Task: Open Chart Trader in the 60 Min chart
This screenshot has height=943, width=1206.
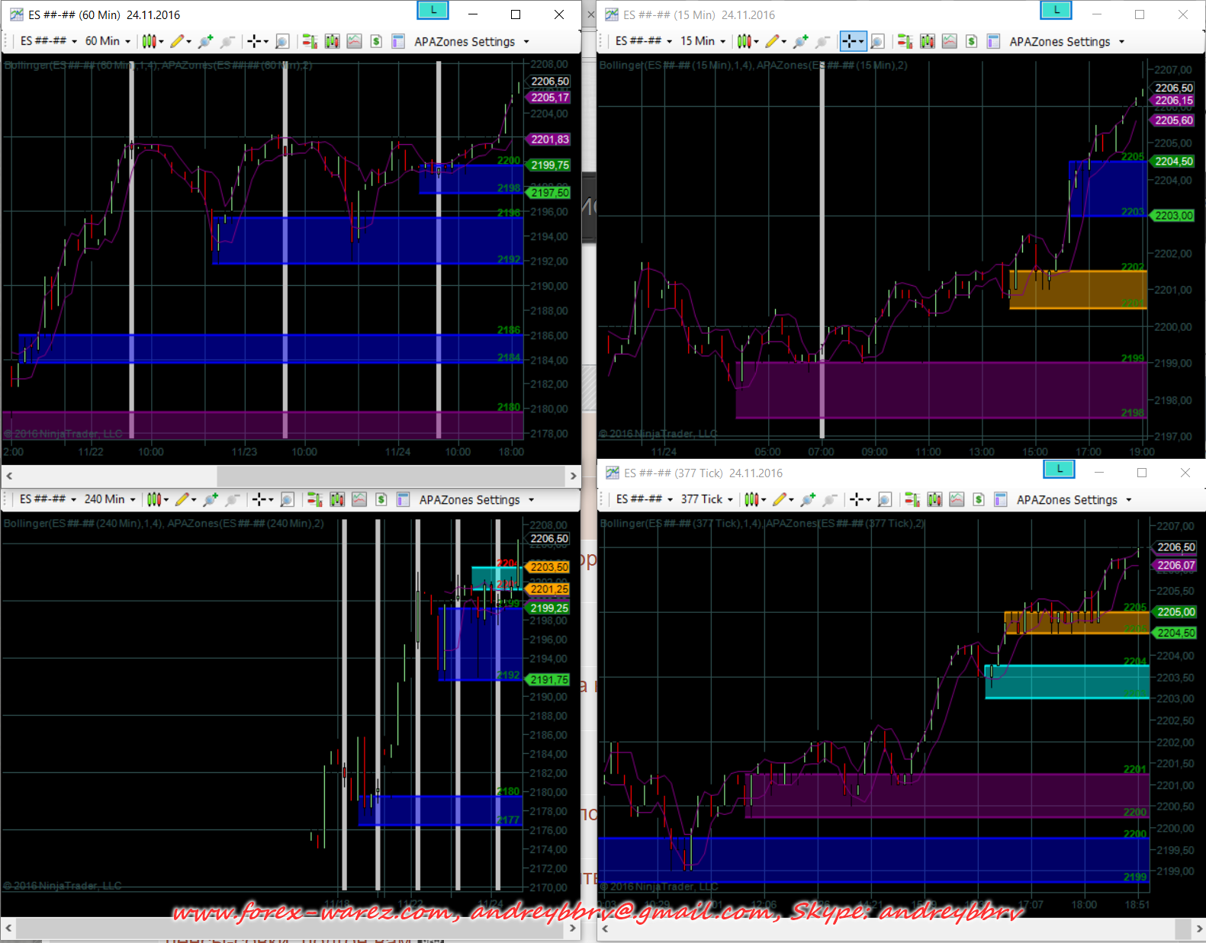Action: [310, 41]
